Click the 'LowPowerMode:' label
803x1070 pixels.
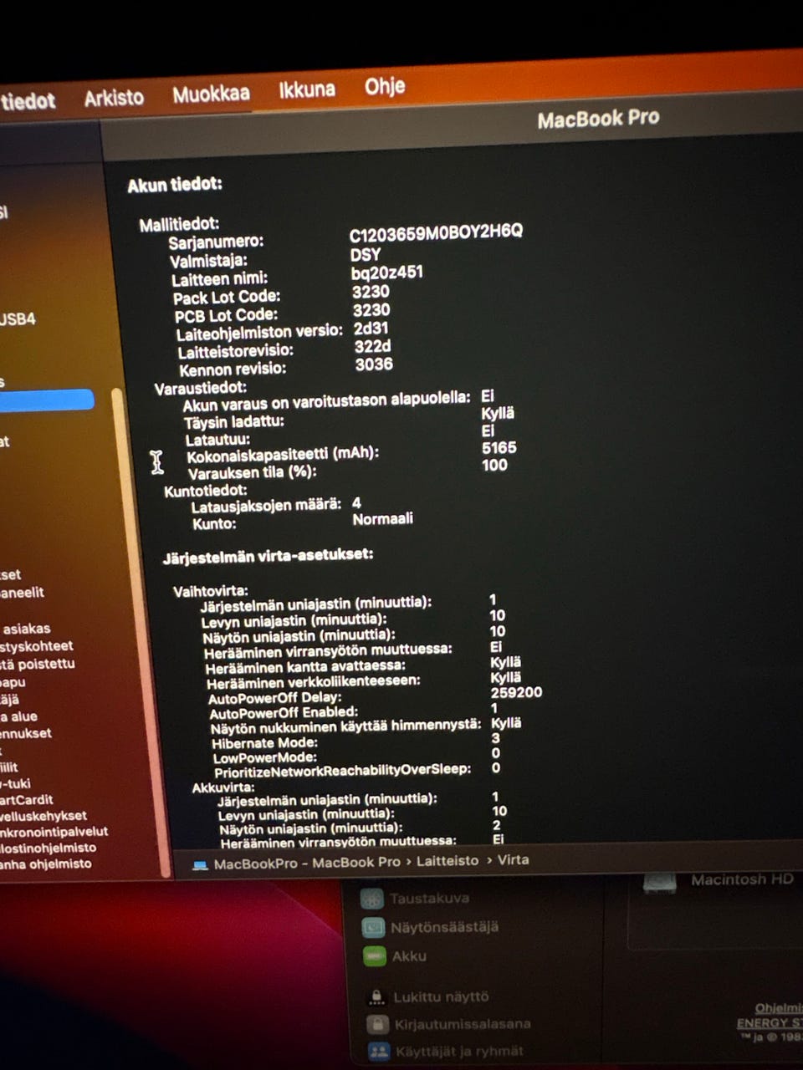pyautogui.click(x=264, y=758)
